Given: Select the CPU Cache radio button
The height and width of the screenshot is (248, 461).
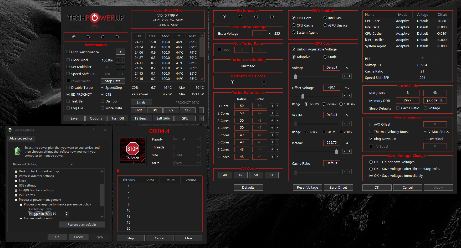Looking at the screenshot, I should [x=294, y=25].
